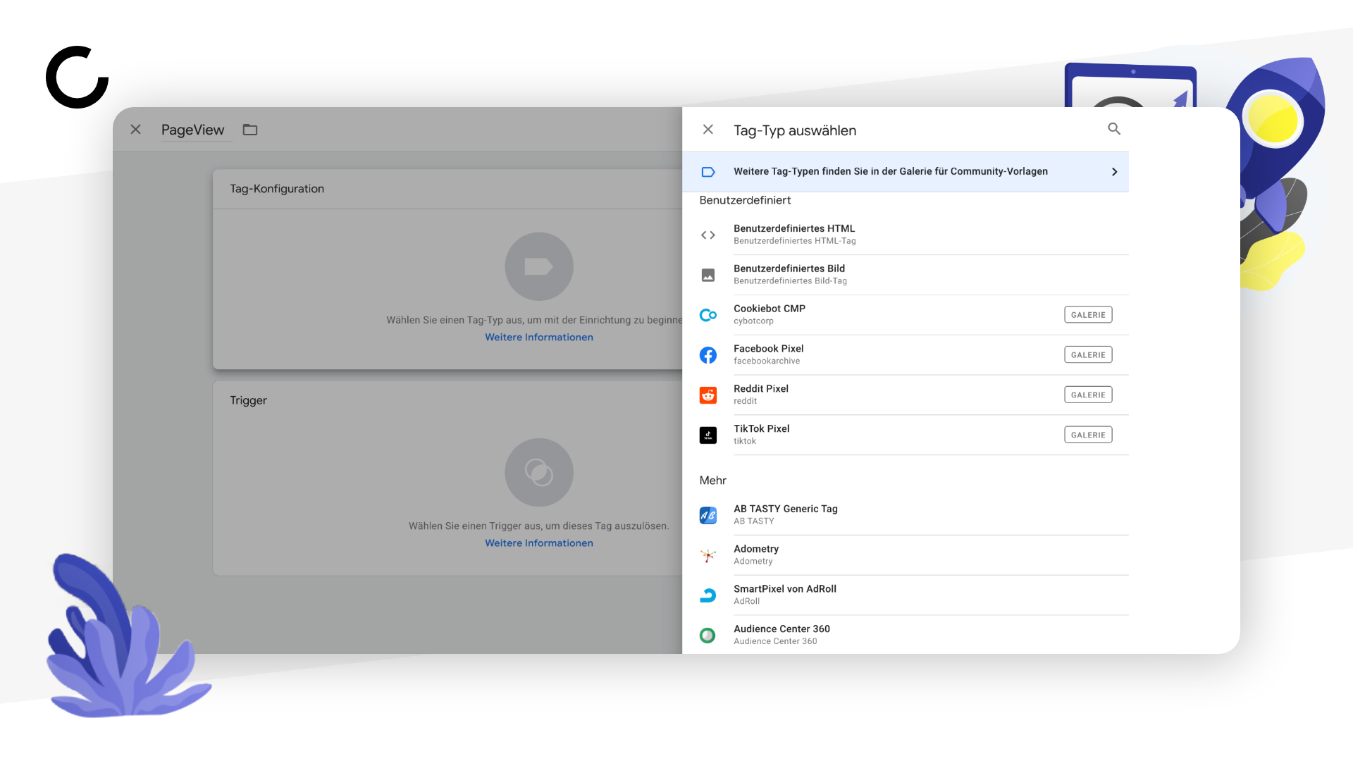
Task: Close the Tag-Typ auswählen panel
Action: tap(708, 130)
